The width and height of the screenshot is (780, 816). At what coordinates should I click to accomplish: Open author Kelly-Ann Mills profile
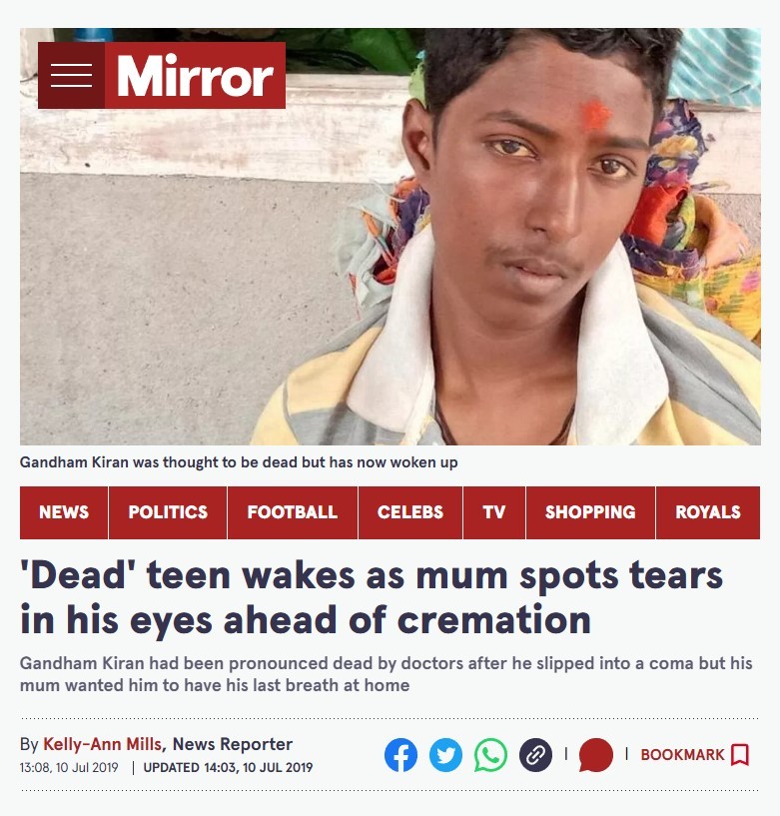[x=103, y=744]
